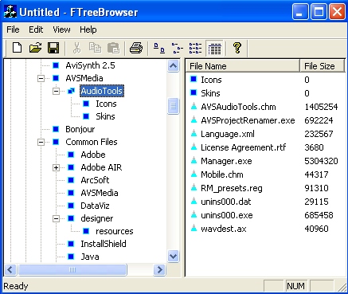Select Mobile.chm in file list
Image resolution: width=348 pixels, height=294 pixels.
click(222, 174)
